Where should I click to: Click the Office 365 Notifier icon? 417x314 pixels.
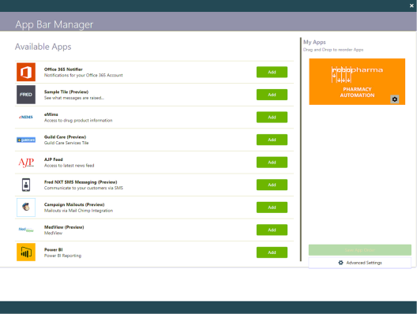click(x=26, y=72)
